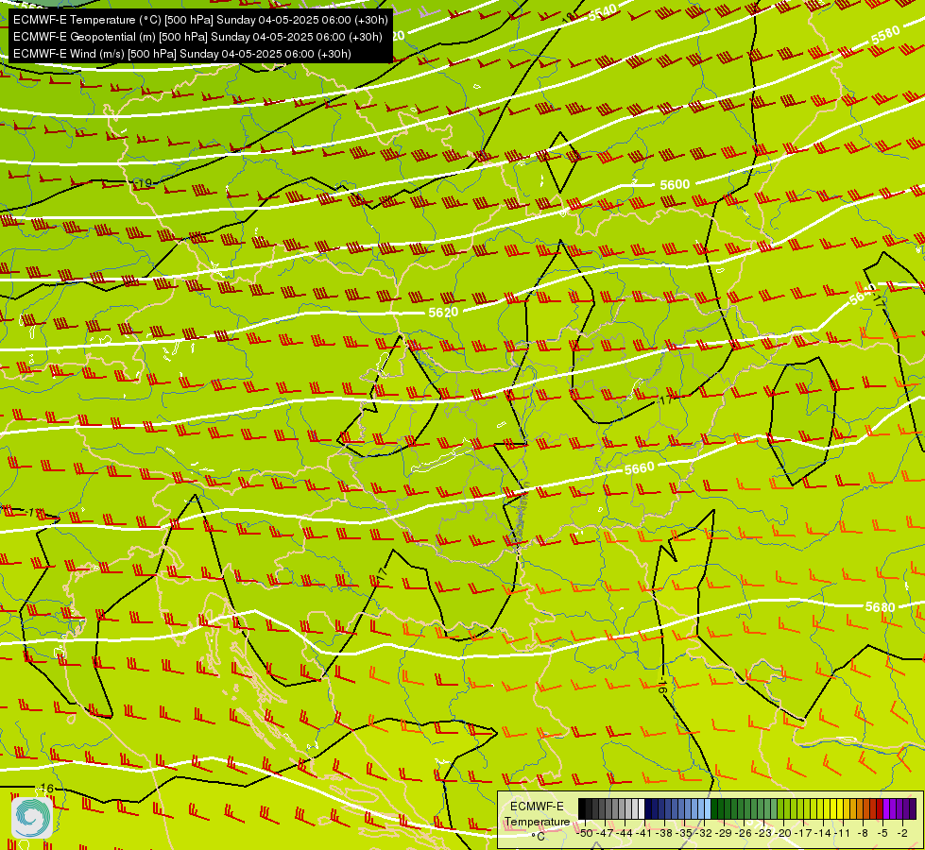Image resolution: width=925 pixels, height=850 pixels.
Task: Click the -50 legend tick label
Action: point(585,834)
